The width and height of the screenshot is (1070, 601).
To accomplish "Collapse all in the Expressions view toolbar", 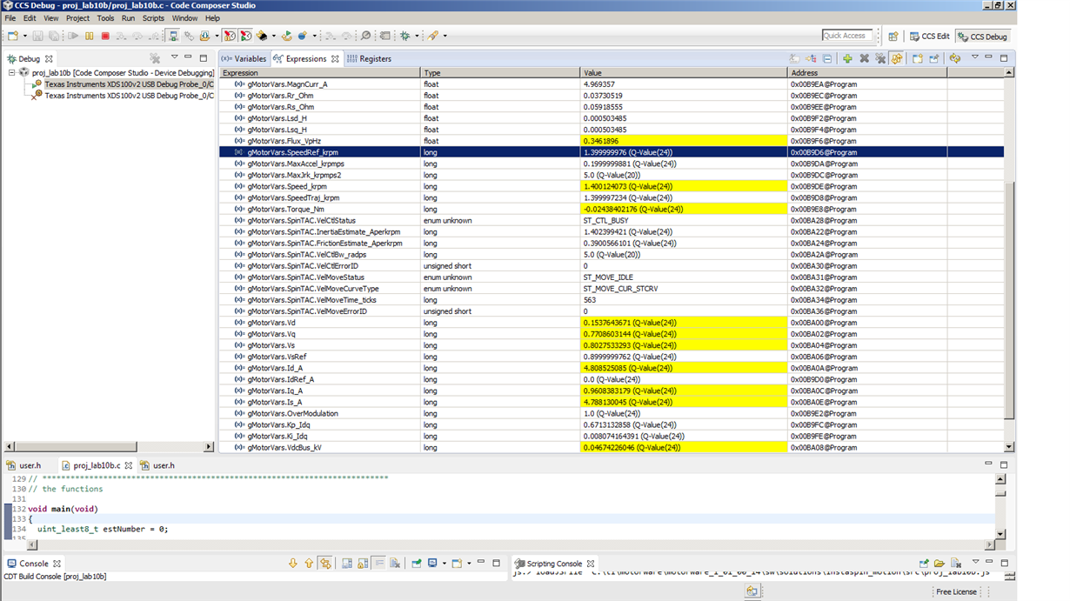I will click(826, 58).
